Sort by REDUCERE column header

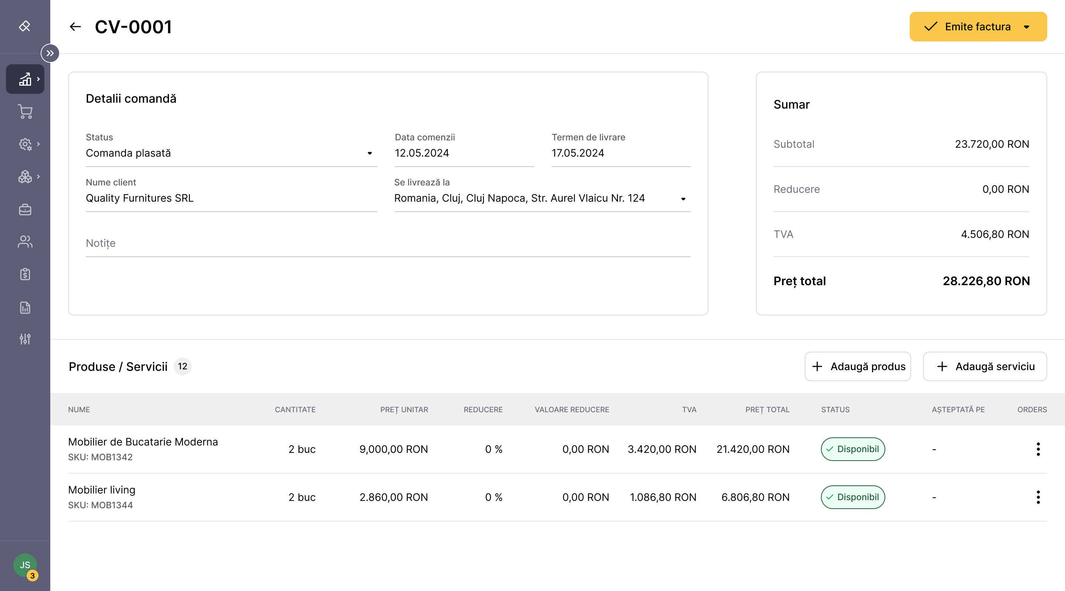point(483,410)
